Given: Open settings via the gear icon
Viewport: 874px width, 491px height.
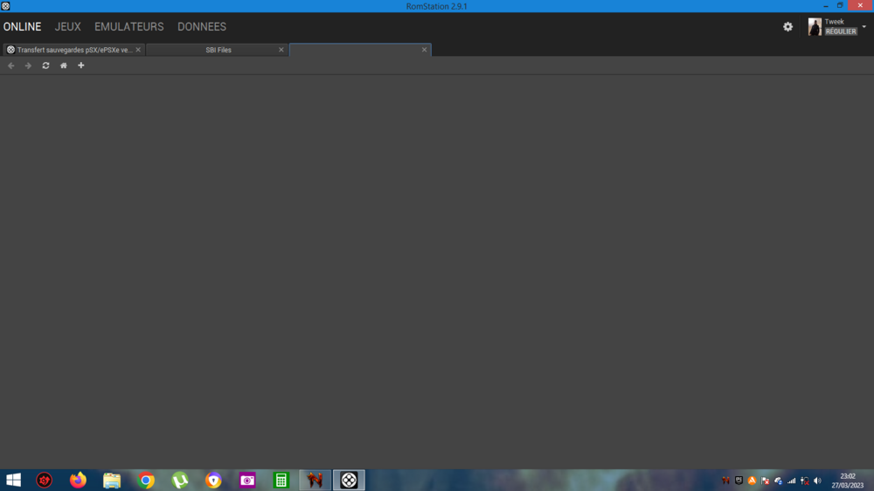Looking at the screenshot, I should 787,27.
